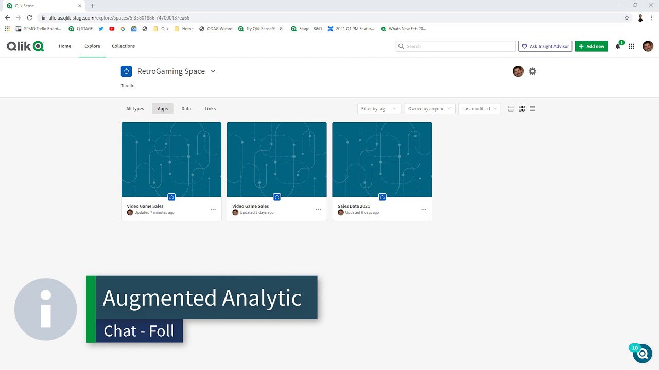The image size is (659, 370).
Task: Open Video Game Sales app updated 3 days ago
Action: tap(277, 160)
